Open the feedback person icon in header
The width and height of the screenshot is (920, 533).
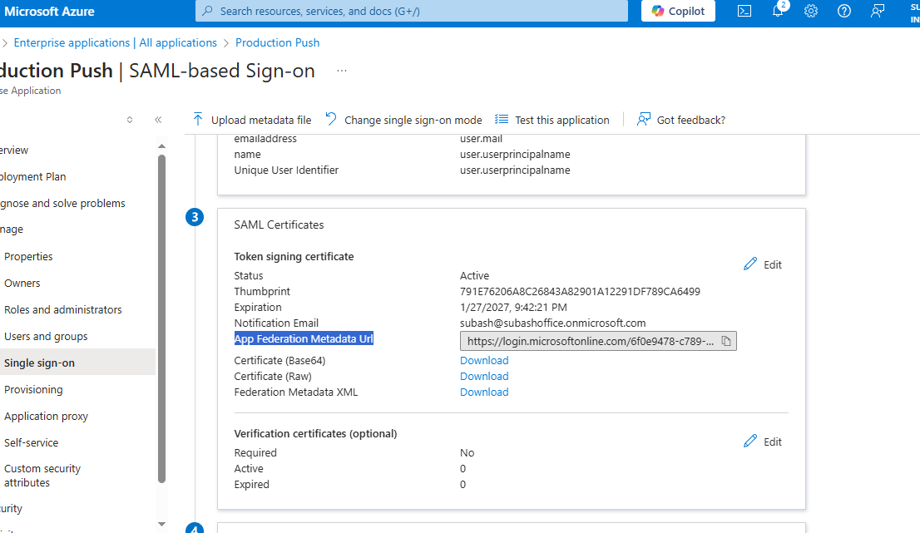point(878,11)
